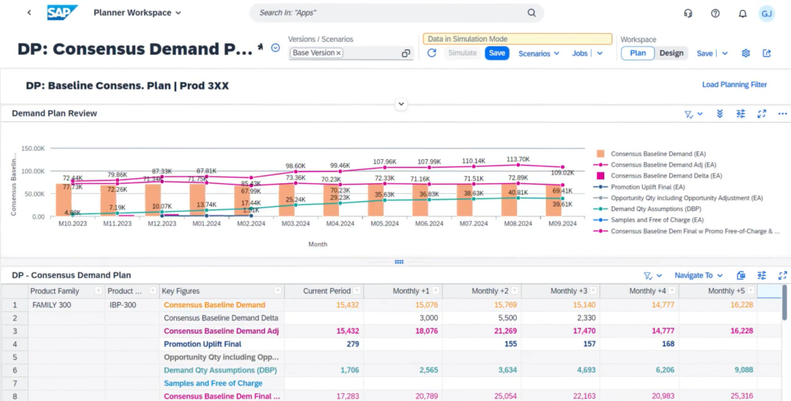This screenshot has height=401, width=791.
Task: Open Demand Plan Review chart settings
Action: point(741,114)
